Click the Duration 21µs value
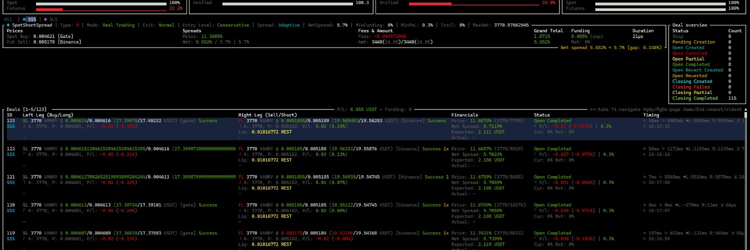Viewport: 750px width, 250px height. point(639,36)
